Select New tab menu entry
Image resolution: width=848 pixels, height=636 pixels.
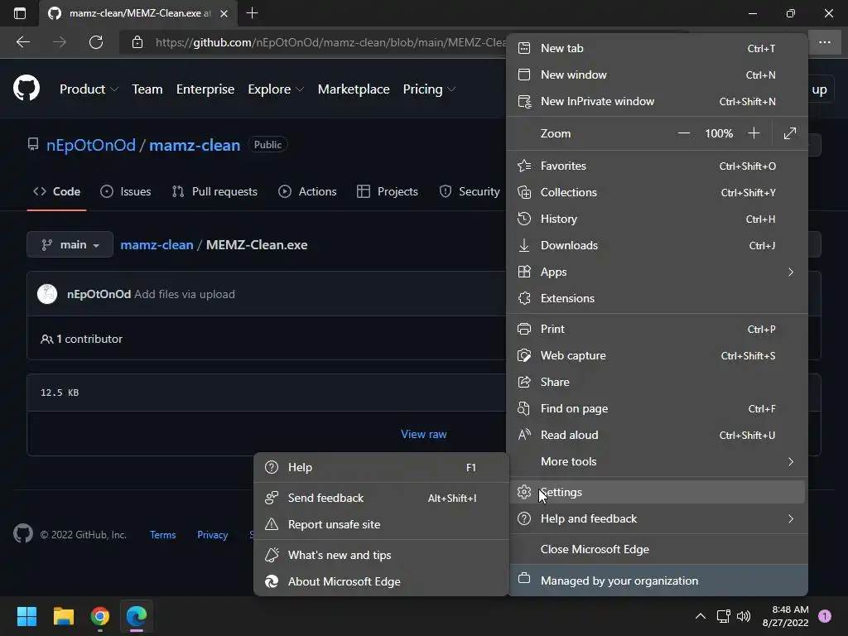pos(657,48)
